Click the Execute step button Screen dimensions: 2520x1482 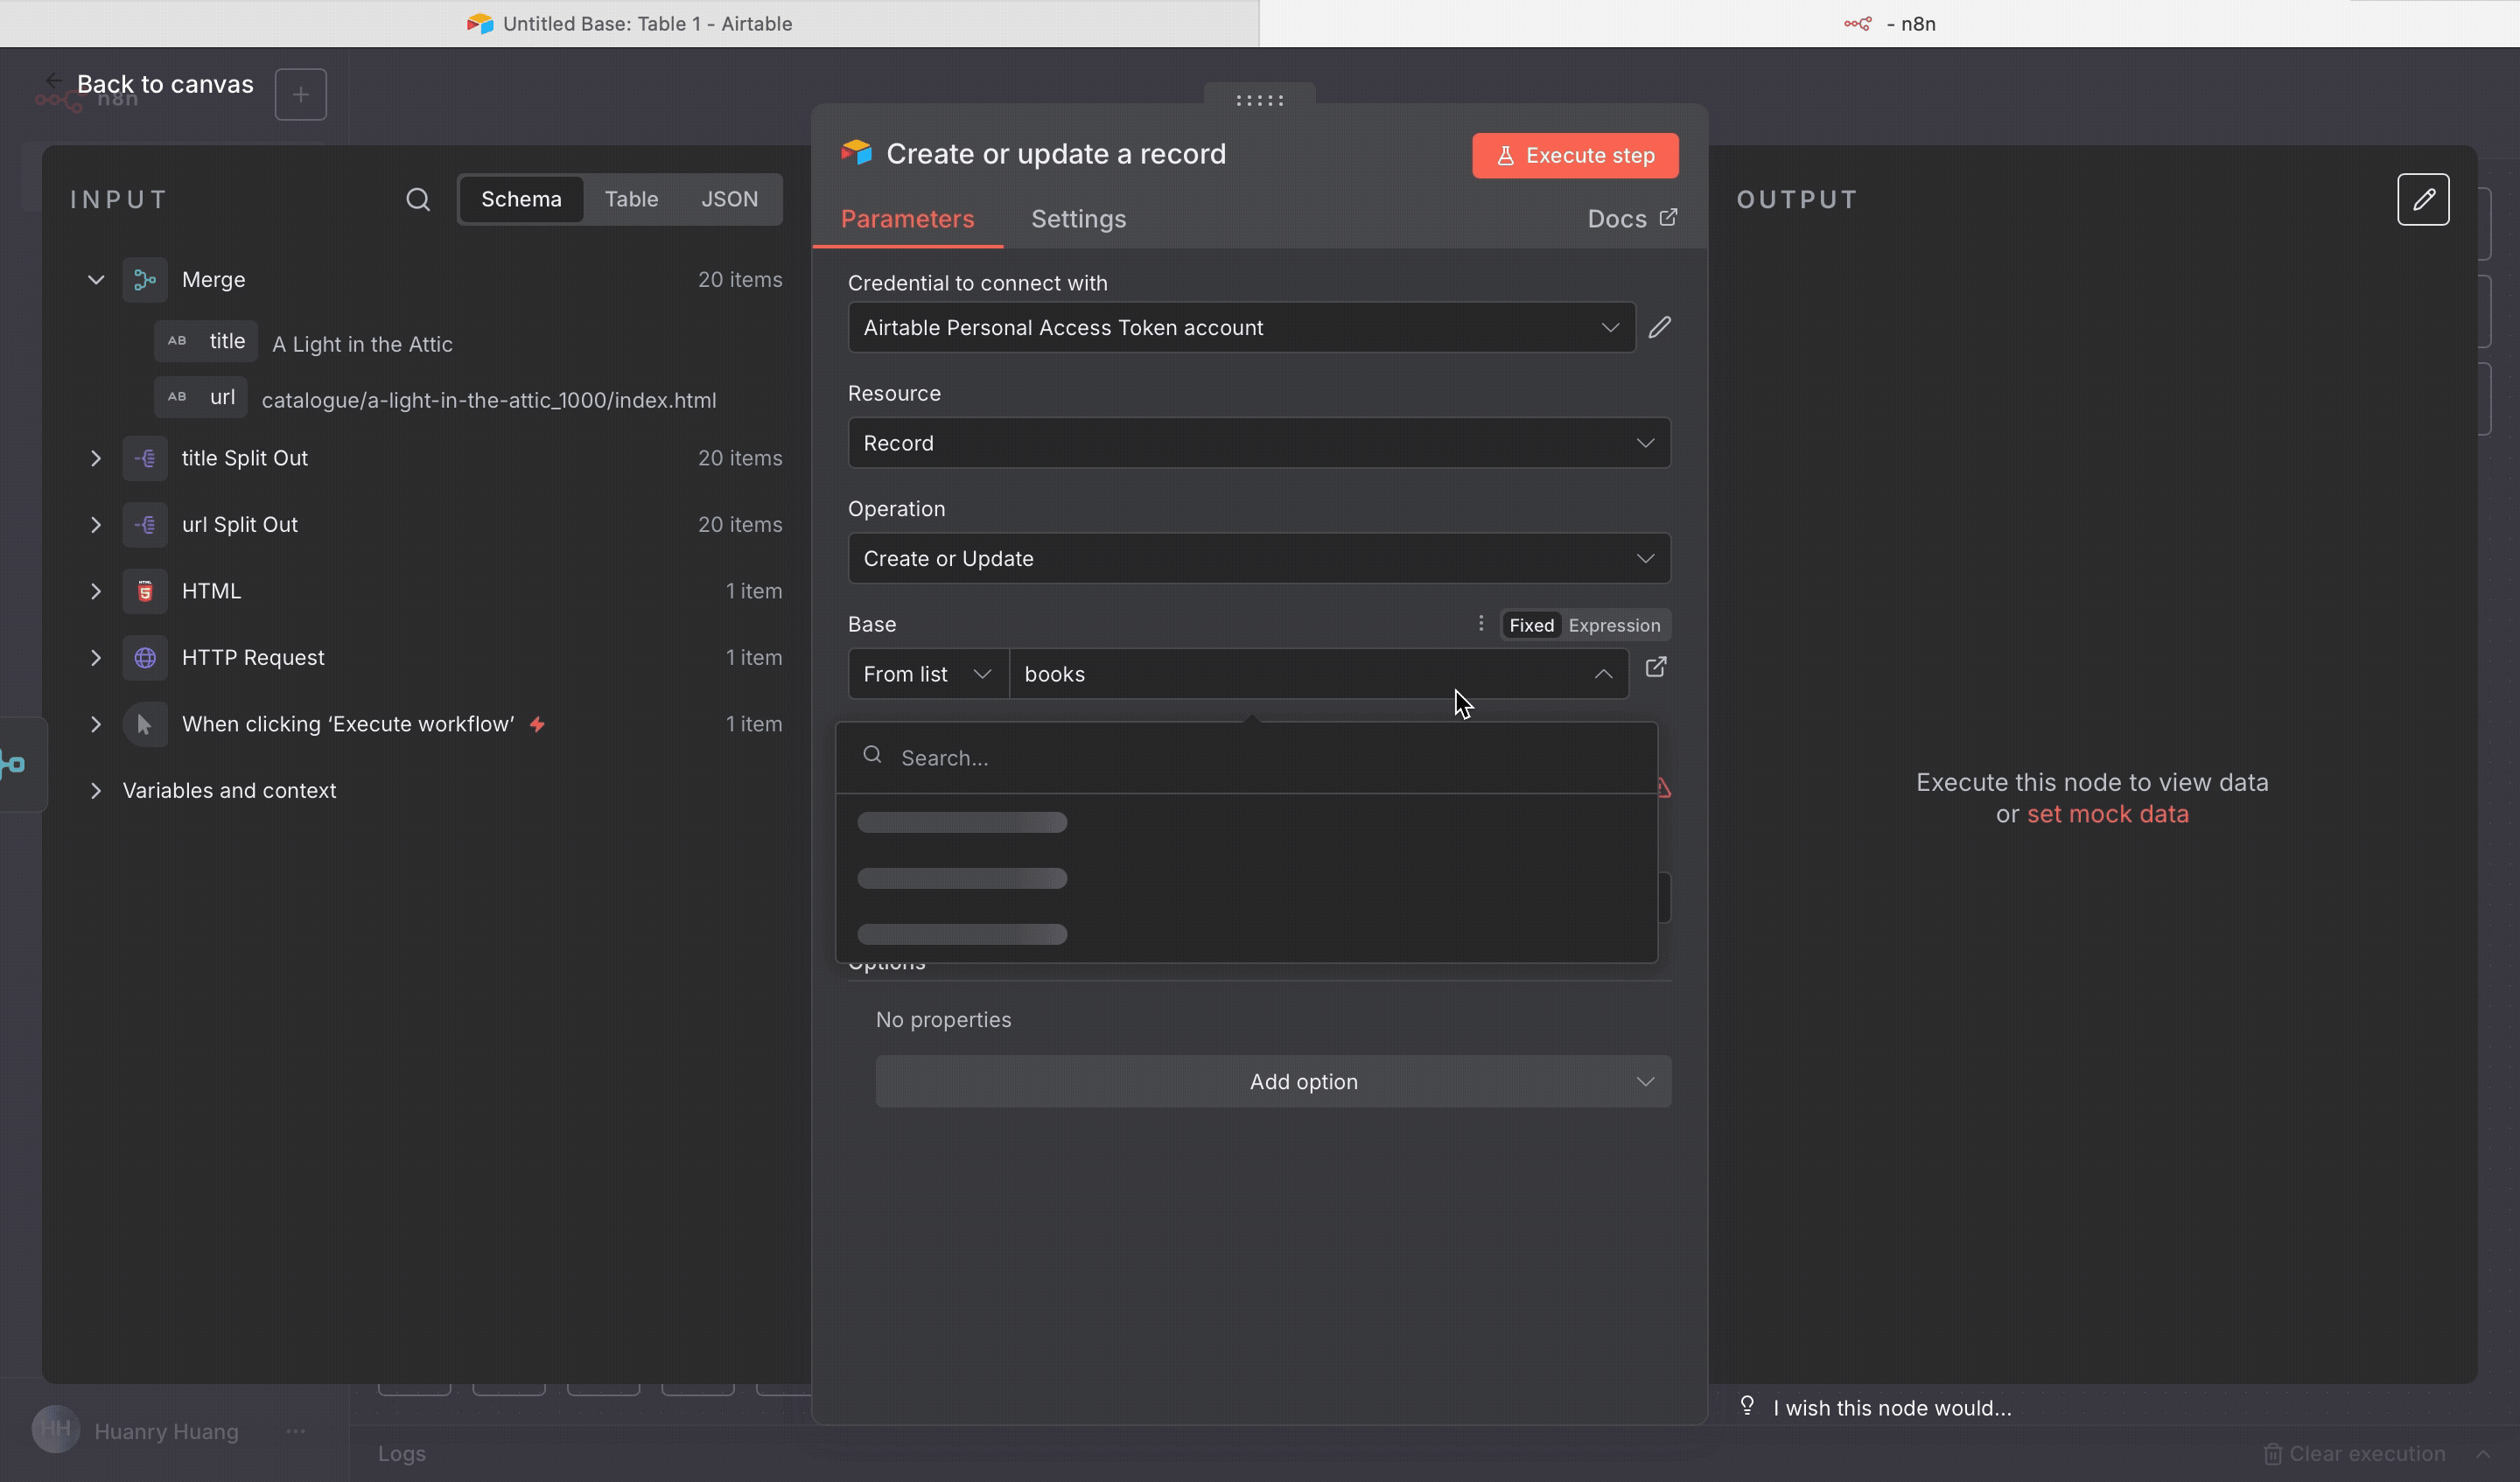[x=1575, y=155]
